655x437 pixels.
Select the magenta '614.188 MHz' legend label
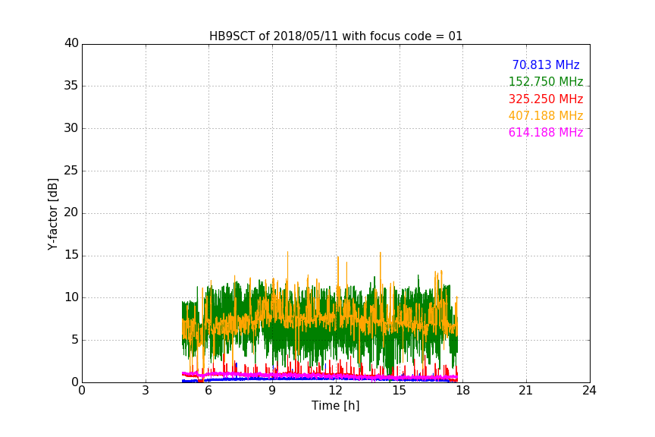pyautogui.click(x=546, y=132)
